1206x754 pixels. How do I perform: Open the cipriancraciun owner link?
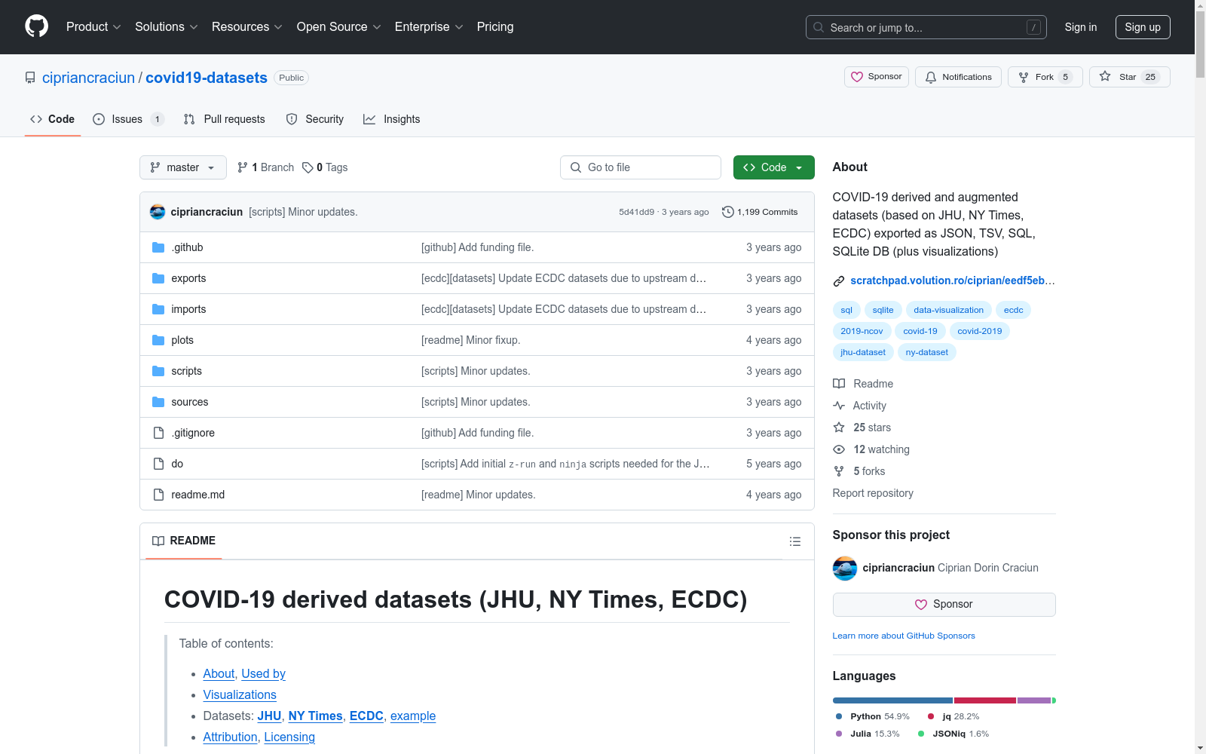pos(88,78)
